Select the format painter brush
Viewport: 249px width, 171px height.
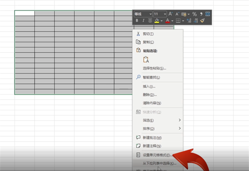click(202, 20)
